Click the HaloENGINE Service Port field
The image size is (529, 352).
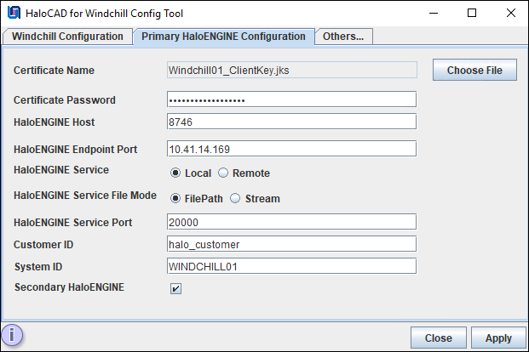click(291, 222)
